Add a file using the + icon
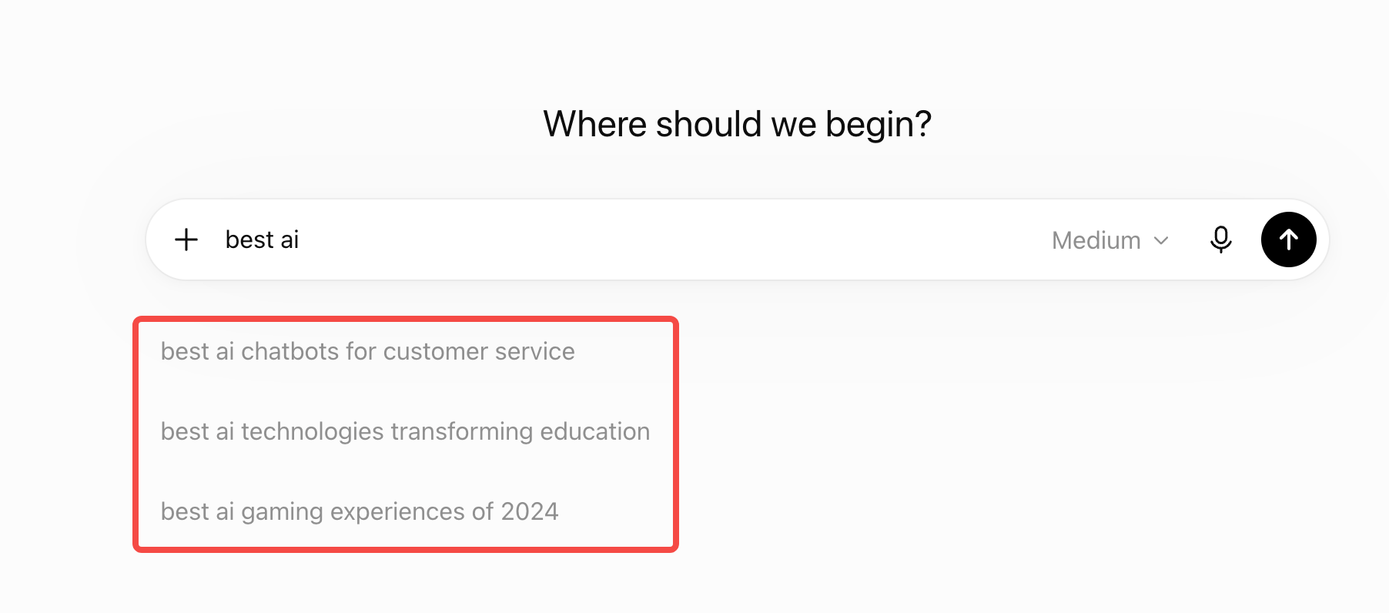The width and height of the screenshot is (1389, 613). (x=186, y=240)
